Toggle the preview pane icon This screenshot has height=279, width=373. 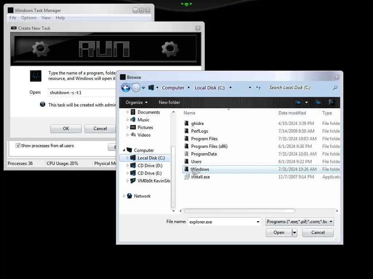318,102
